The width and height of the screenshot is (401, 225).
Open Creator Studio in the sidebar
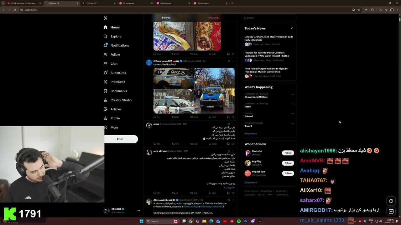[117, 100]
